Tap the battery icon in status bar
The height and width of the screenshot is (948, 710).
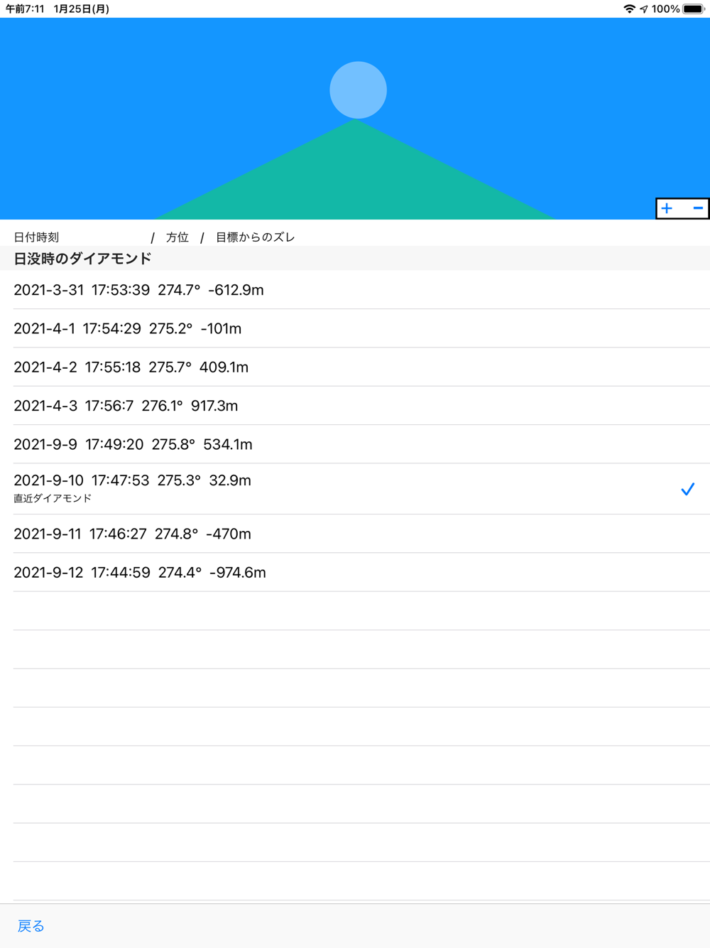(x=694, y=9)
